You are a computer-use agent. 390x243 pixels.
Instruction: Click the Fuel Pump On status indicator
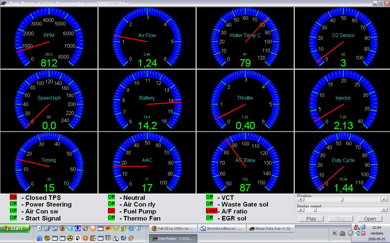tap(112, 211)
